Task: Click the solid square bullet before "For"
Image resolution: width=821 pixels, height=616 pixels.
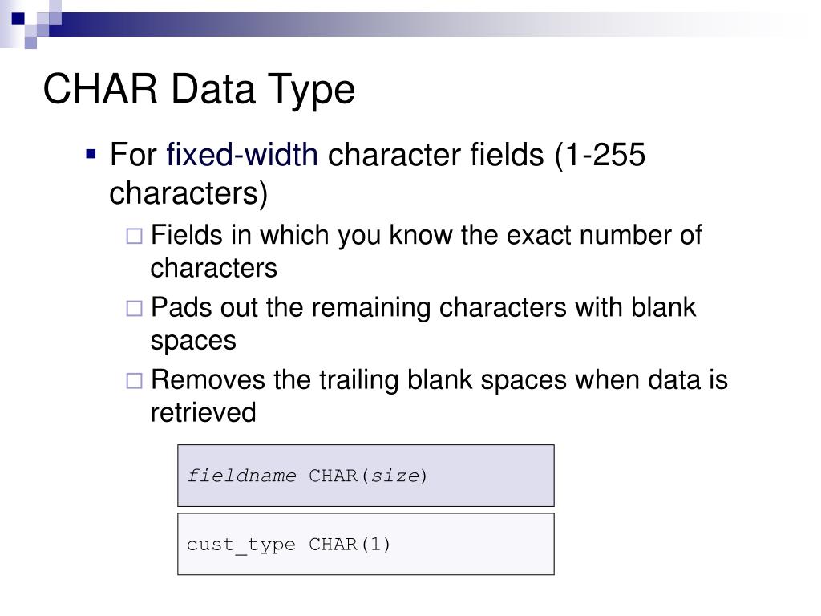Action: (x=91, y=155)
